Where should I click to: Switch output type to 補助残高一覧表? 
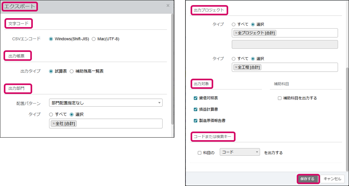tap(72, 71)
